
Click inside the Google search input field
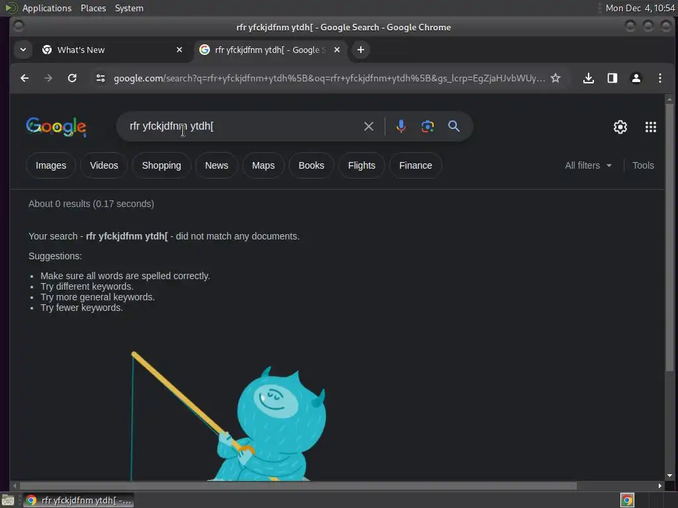[x=242, y=126]
